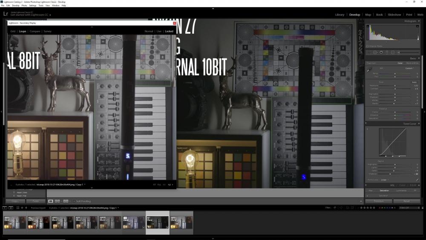Click the point curve edit icon
This screenshot has height=240, width=426.
pyautogui.click(x=417, y=179)
